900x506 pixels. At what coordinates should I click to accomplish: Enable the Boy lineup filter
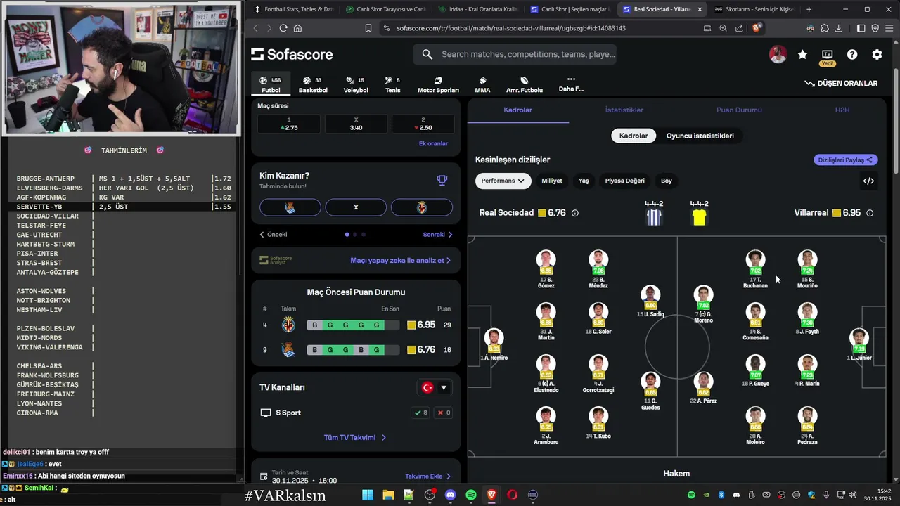tap(667, 181)
